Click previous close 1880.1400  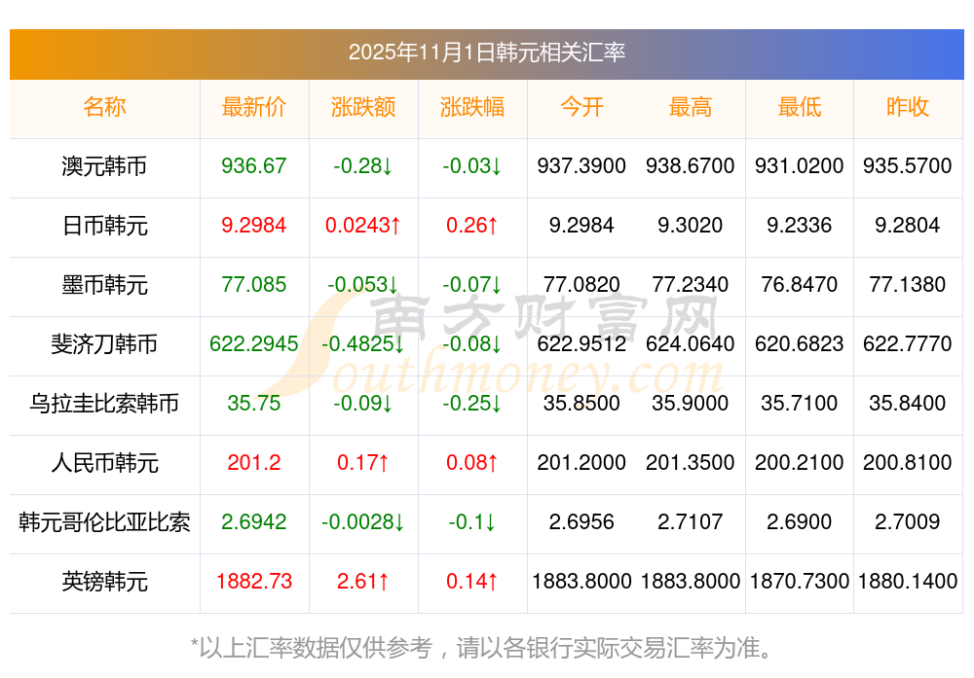coord(908,582)
